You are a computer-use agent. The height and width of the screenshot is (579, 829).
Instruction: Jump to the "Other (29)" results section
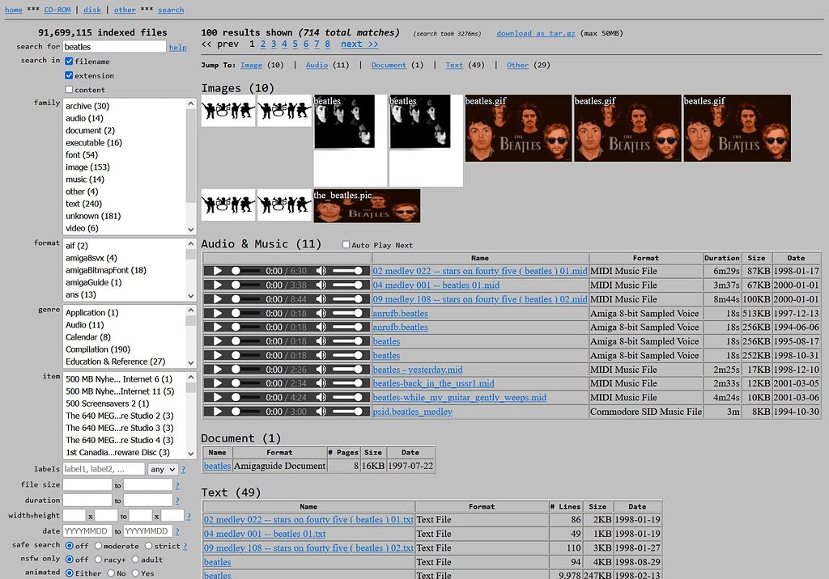coord(517,65)
